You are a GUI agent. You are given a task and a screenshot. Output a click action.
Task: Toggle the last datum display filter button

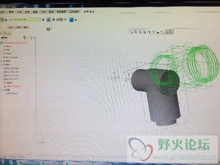click(x=171, y=32)
